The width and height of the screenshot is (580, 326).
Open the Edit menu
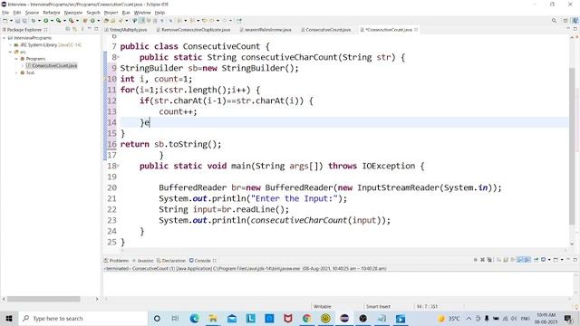17,13
